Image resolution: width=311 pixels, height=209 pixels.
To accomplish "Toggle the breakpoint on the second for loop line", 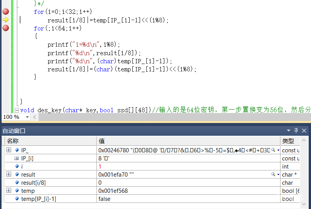I will coord(5,28).
